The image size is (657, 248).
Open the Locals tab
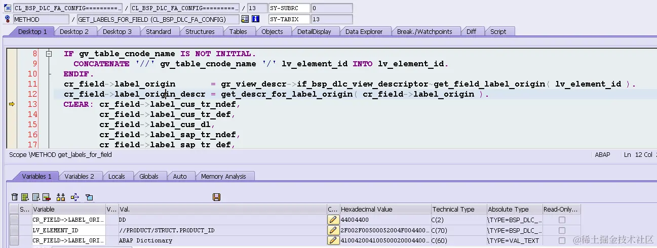(117, 176)
